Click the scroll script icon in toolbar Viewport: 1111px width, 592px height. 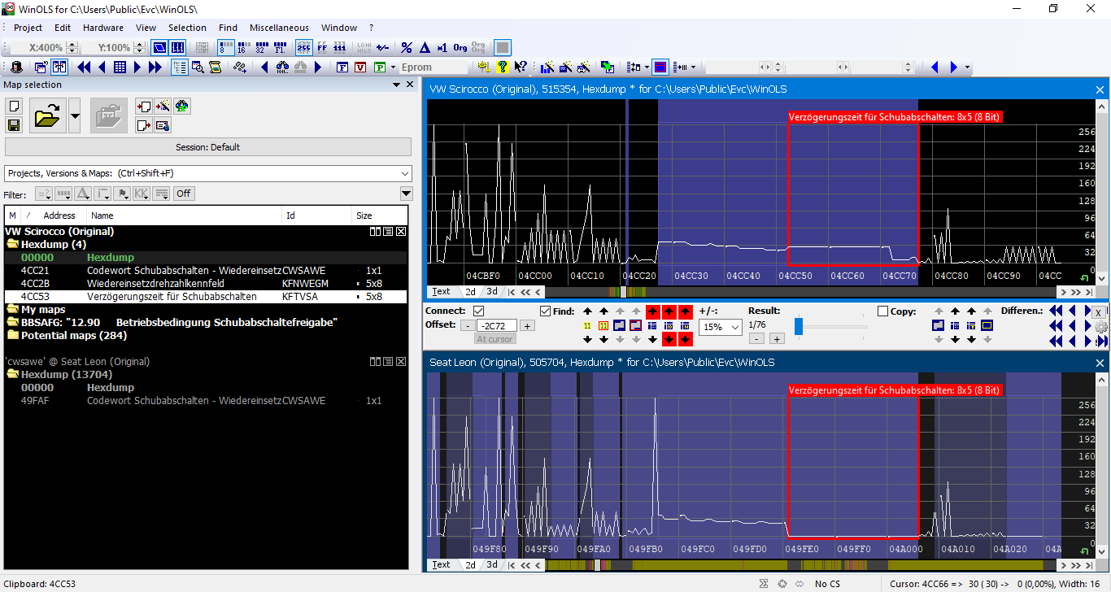click(x=215, y=67)
